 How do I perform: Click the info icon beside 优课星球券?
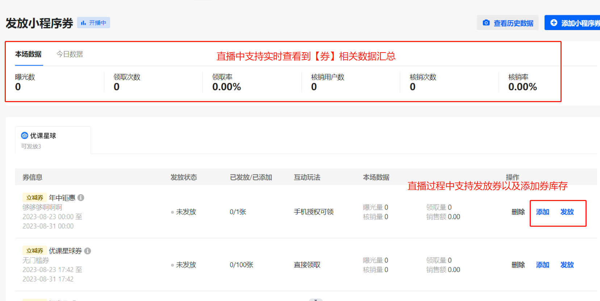coord(88,251)
